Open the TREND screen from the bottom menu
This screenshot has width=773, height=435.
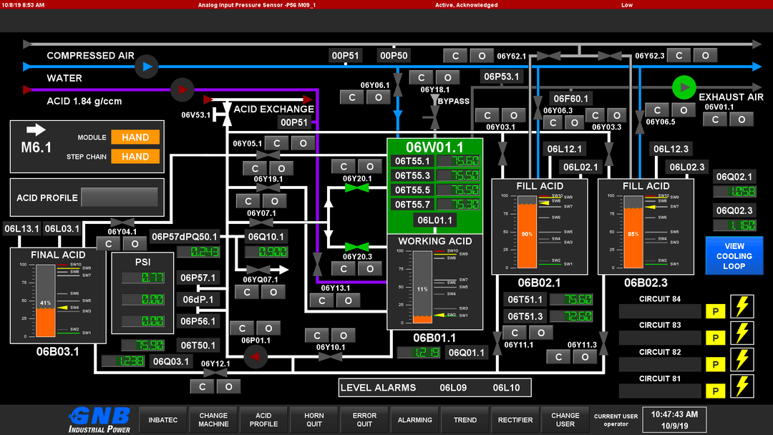[465, 420]
